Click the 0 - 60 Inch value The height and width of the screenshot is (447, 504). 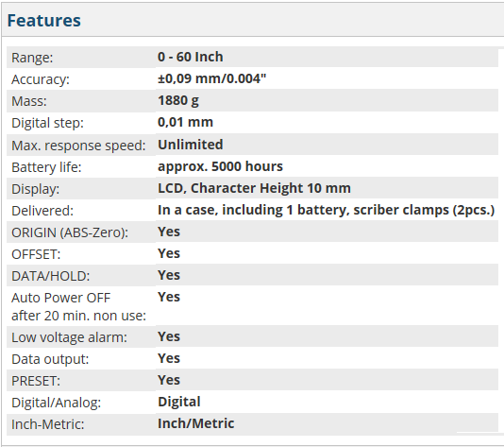coord(191,57)
